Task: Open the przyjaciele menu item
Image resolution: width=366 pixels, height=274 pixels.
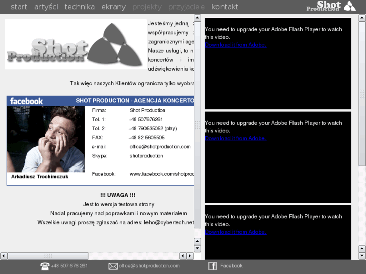Action: 186,7
